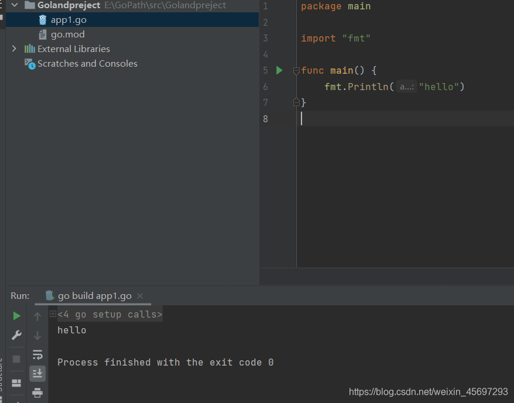The height and width of the screenshot is (403, 514).
Task: Open Scratches and Consoles
Action: [x=87, y=64]
